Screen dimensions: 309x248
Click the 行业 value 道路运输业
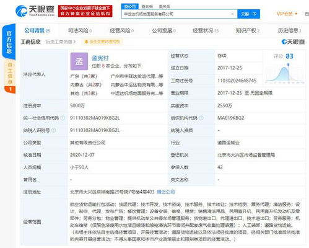coord(228,143)
